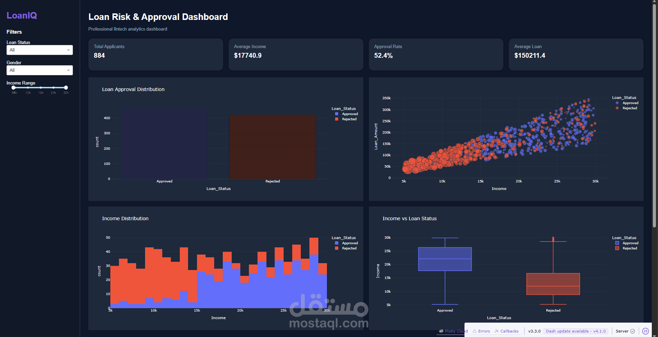Toggle Approved legend in Income Distribution chart
Screen dimensions: 658x337
347,243
